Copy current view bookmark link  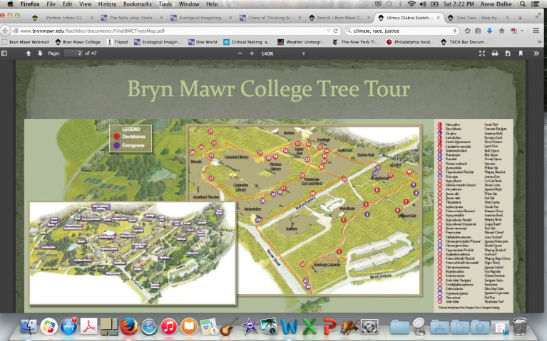pos(521,53)
